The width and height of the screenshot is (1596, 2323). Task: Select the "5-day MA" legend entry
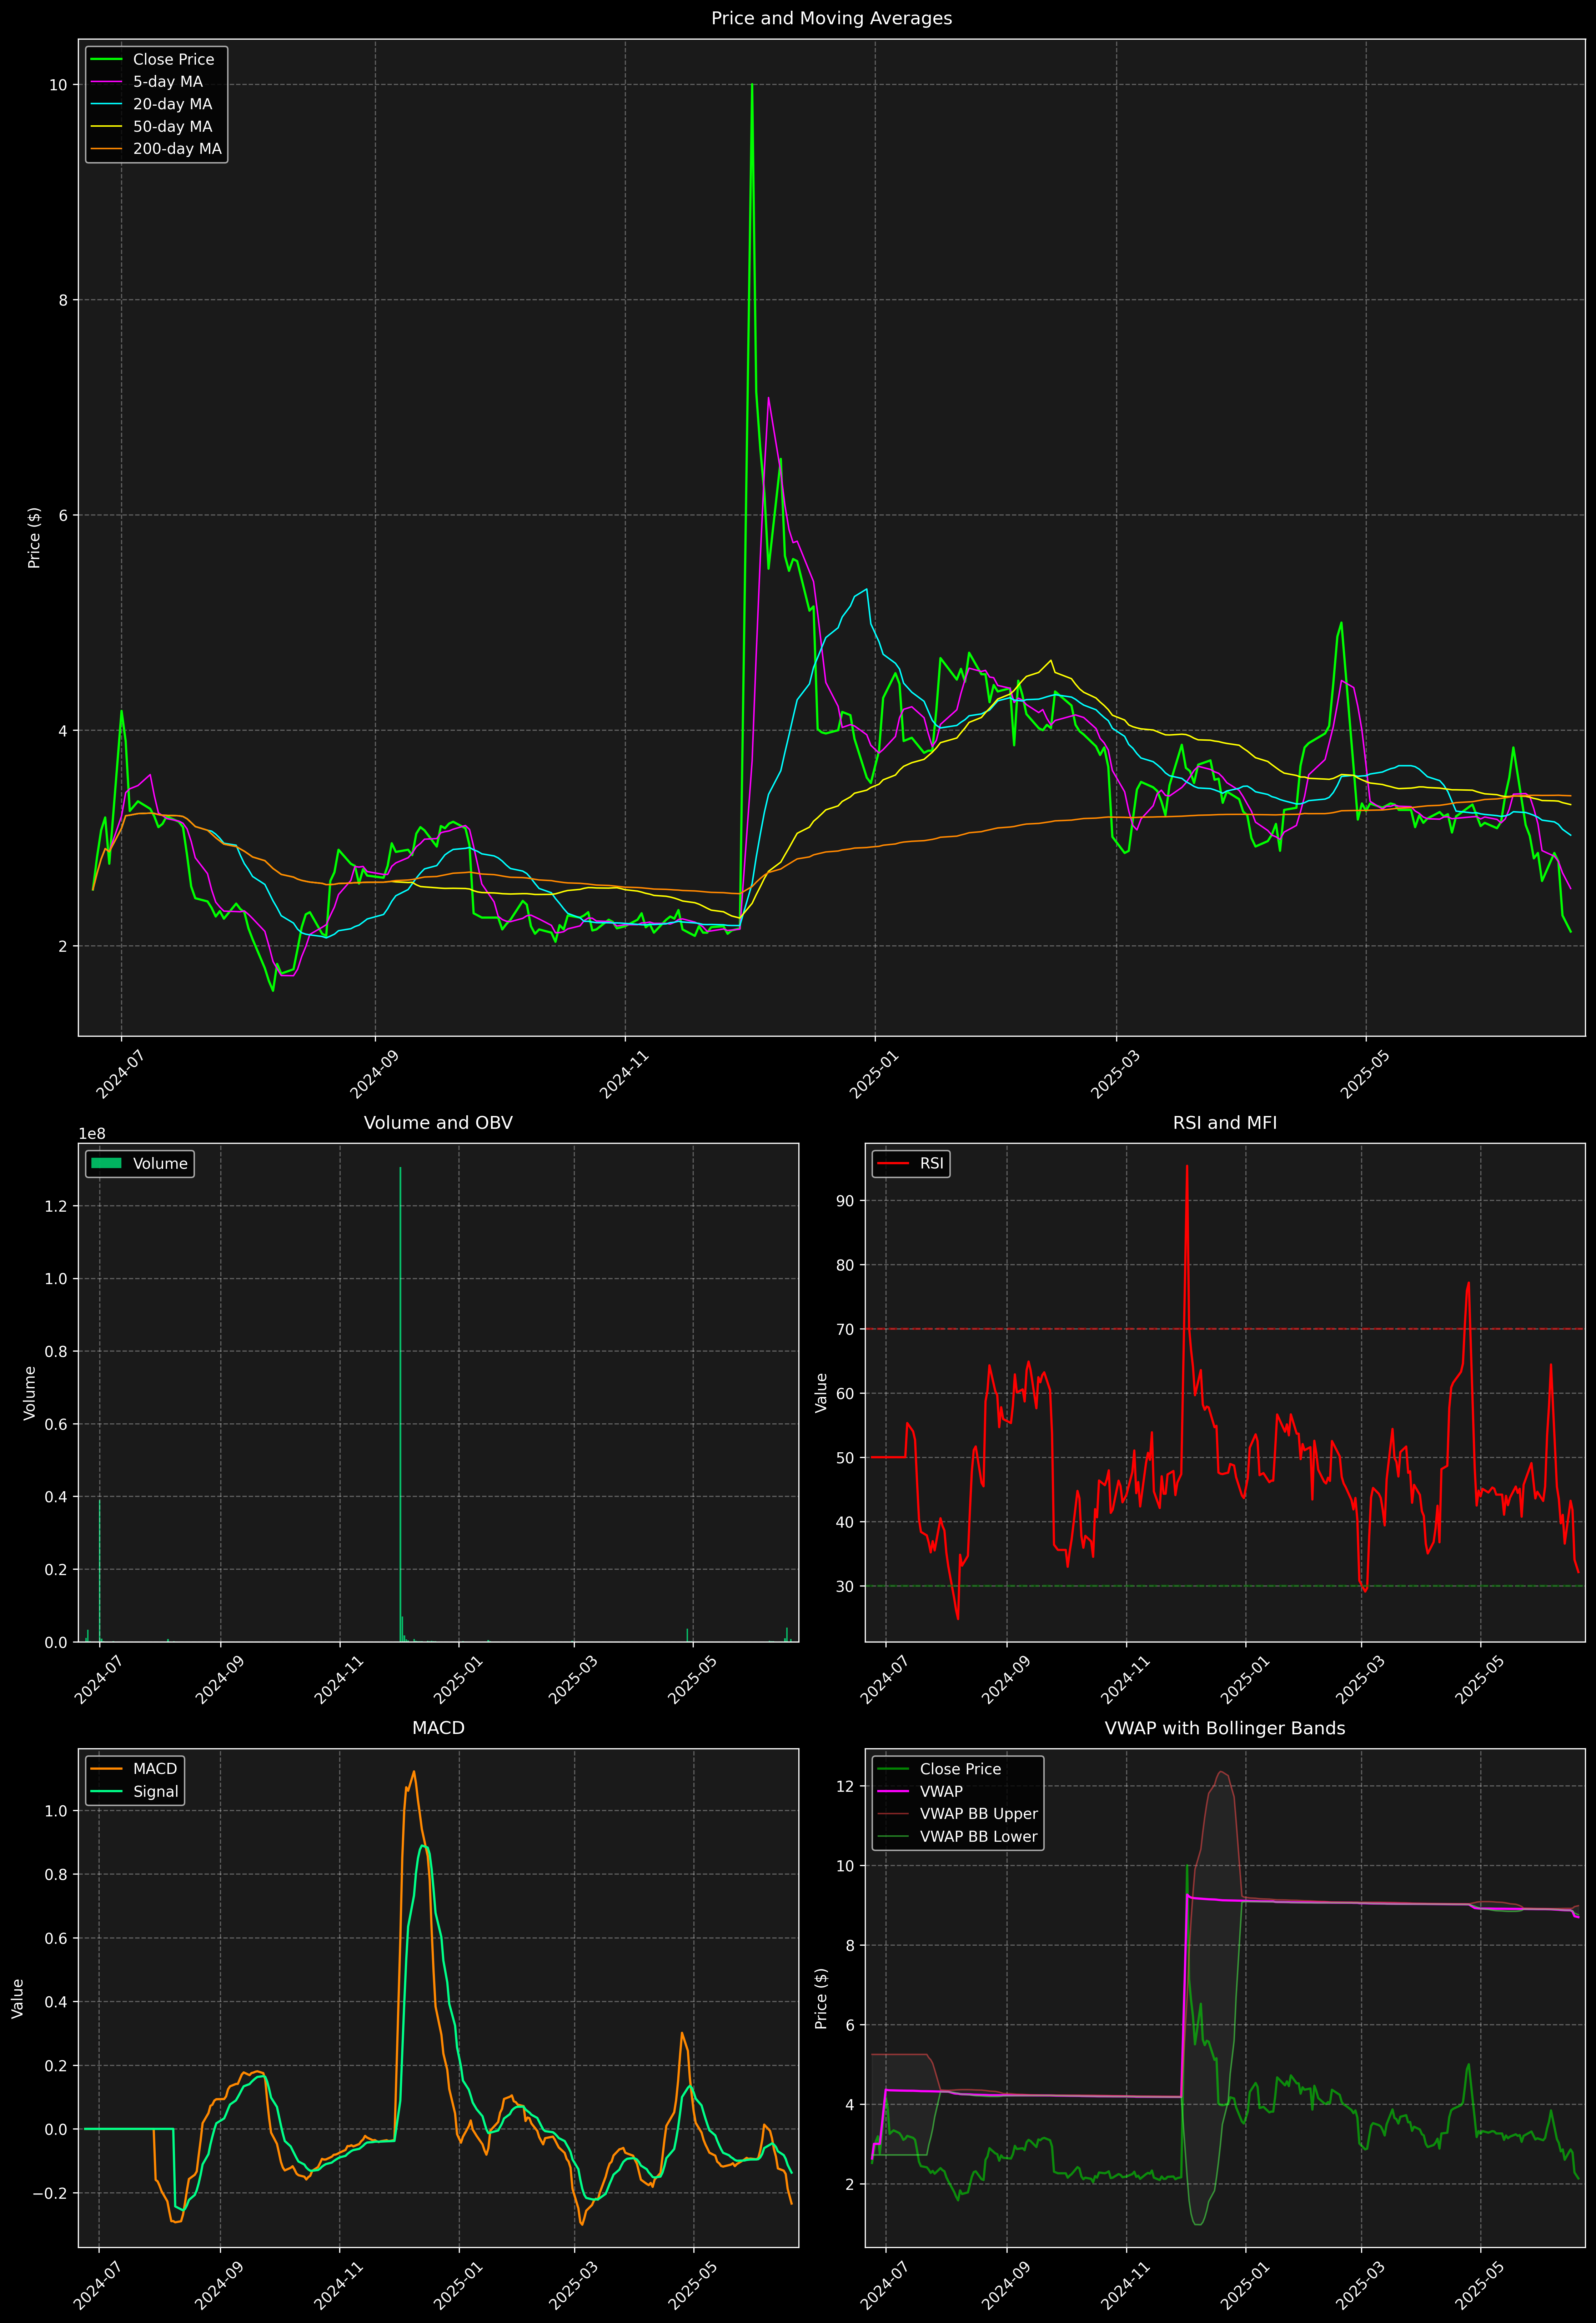148,82
